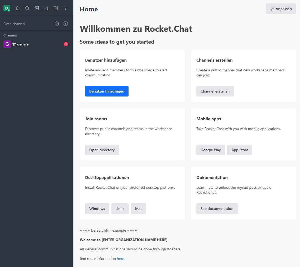Open the general channel
Viewport: 300px width, 267px height.
click(23, 44)
